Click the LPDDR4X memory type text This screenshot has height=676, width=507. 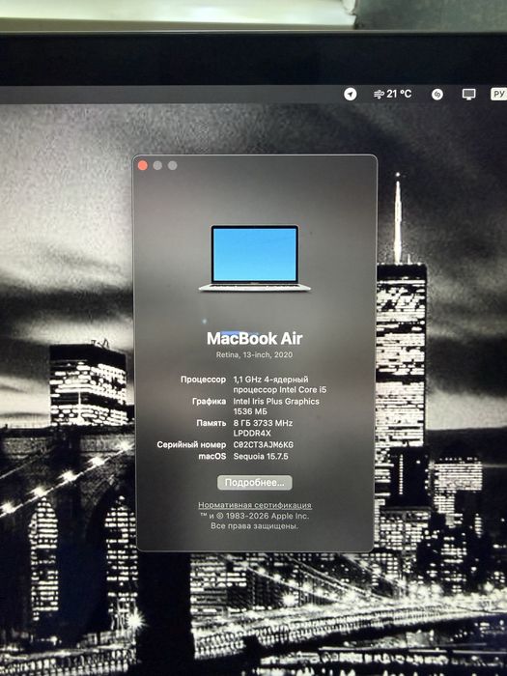pyautogui.click(x=252, y=434)
